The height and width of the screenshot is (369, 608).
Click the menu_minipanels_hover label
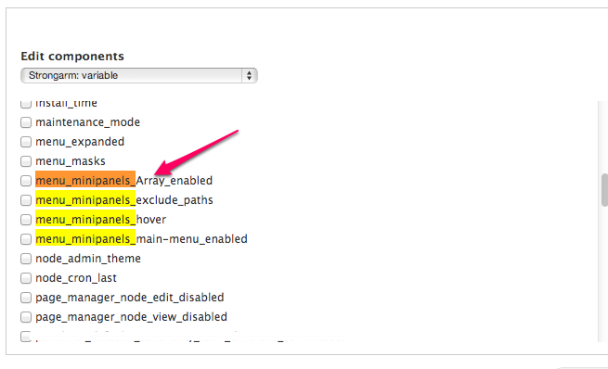(100, 220)
